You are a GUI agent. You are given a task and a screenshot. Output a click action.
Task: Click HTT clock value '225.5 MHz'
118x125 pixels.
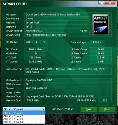(x=35, y=57)
